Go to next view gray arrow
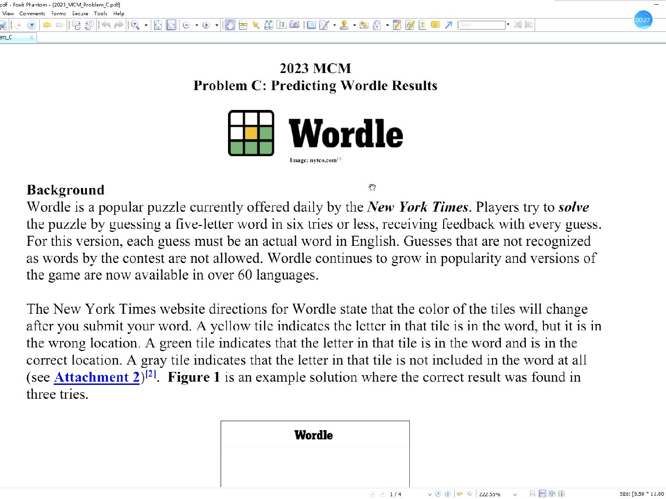Viewport: 666px width, 499px height. point(60,25)
